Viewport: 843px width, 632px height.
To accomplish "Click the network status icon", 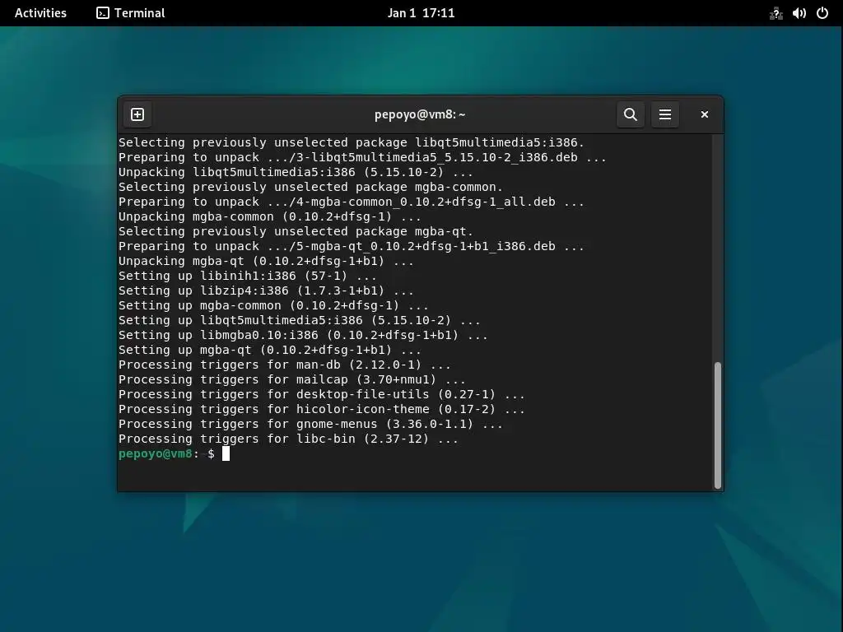I will (x=775, y=13).
